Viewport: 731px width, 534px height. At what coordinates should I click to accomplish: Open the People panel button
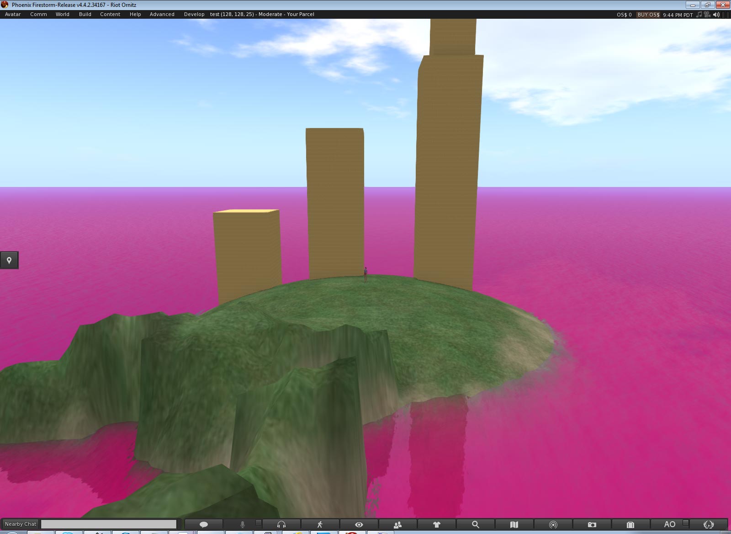tap(398, 524)
